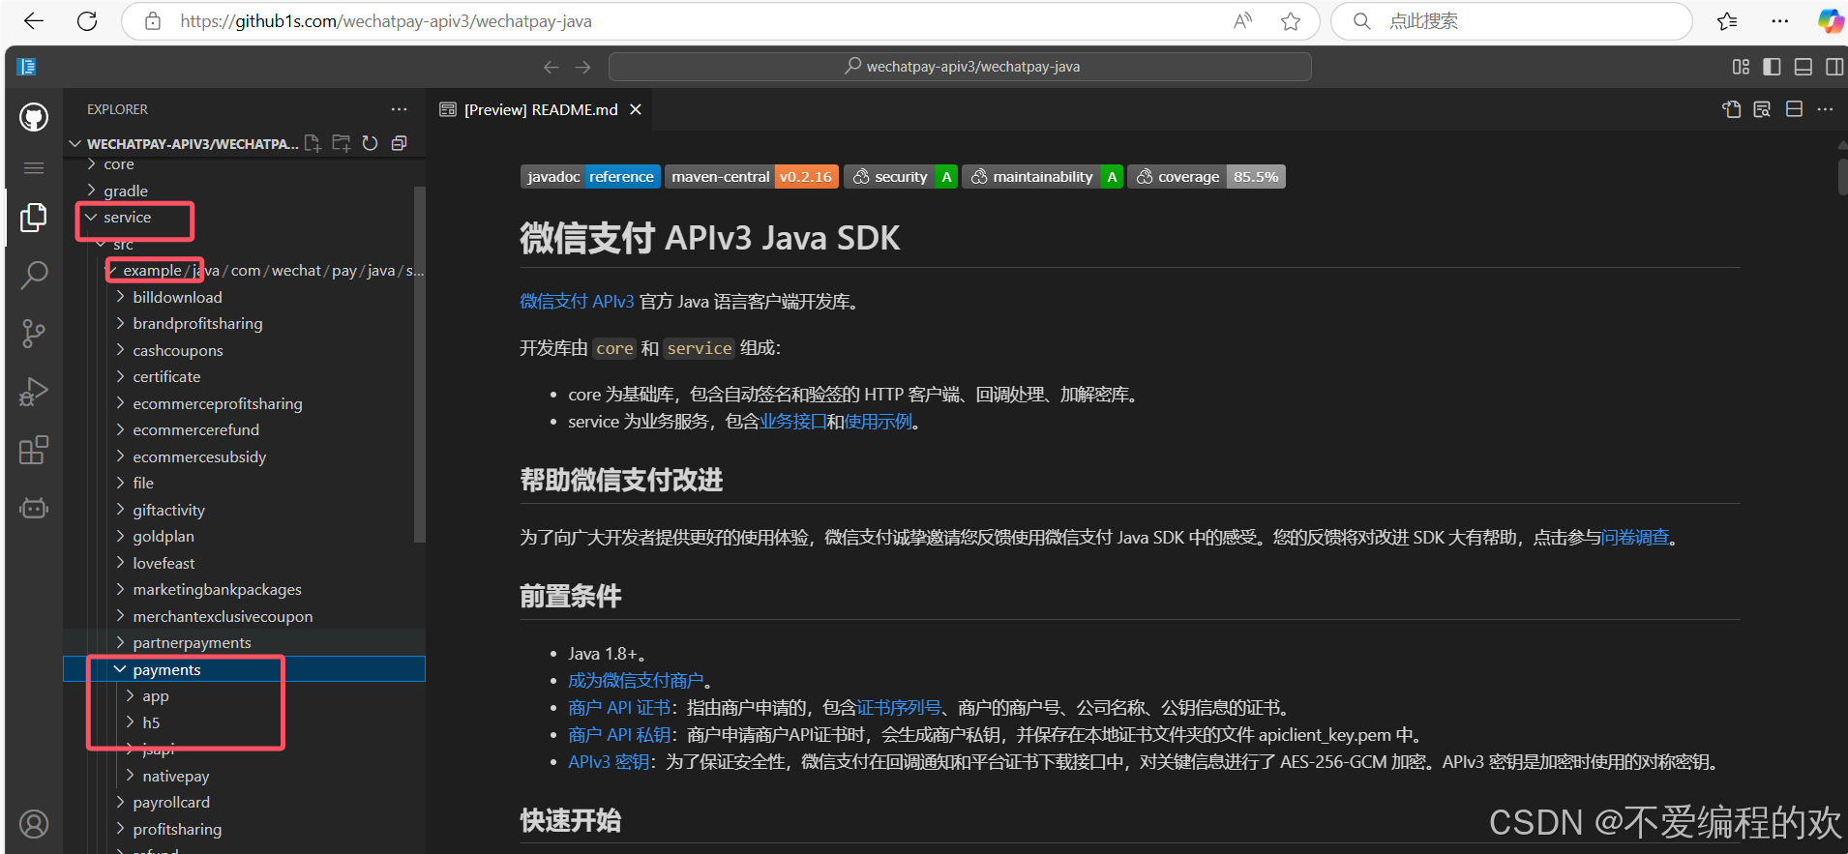Split the editor
The height and width of the screenshot is (854, 1848).
(x=1794, y=109)
